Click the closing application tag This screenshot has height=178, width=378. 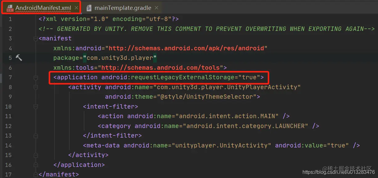click(79, 165)
